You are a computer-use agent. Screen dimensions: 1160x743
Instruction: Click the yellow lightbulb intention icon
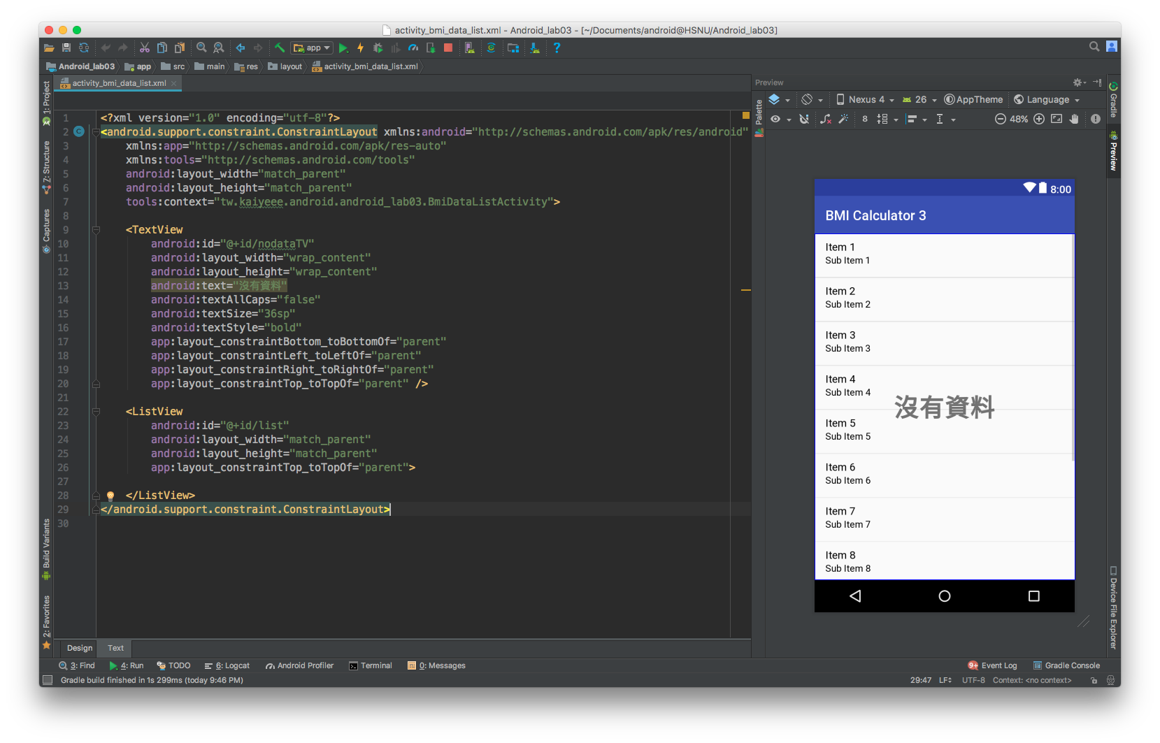click(x=110, y=496)
